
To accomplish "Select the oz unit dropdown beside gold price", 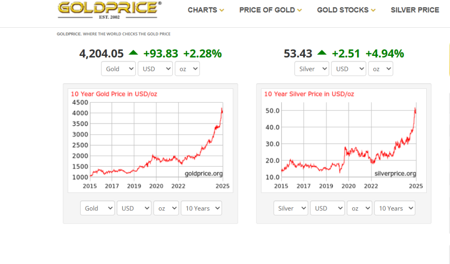I will tap(187, 69).
